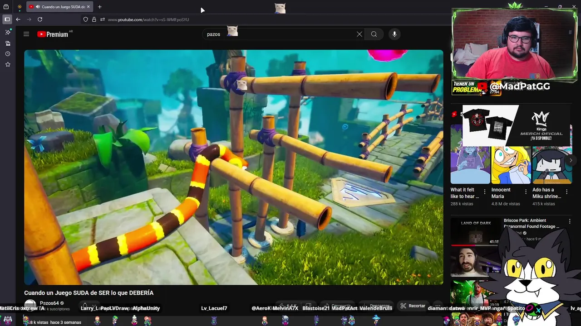The width and height of the screenshot is (581, 326).
Task: Mute audio on the YouTube tab speaker icon
Action: pos(37,7)
